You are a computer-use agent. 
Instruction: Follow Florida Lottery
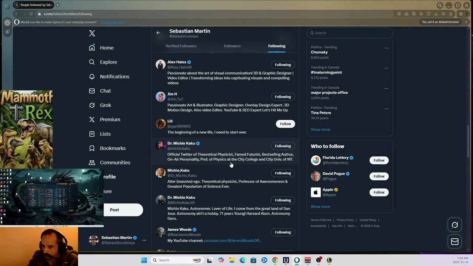point(379,160)
